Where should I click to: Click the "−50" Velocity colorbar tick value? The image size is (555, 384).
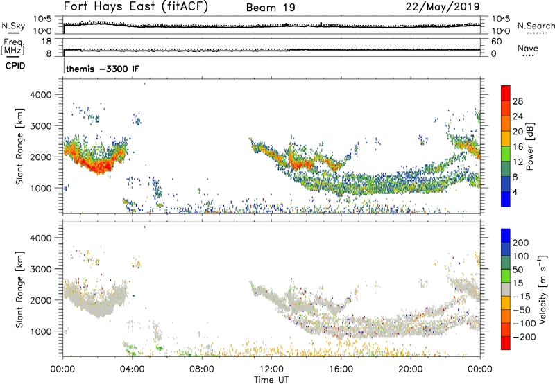522,310
